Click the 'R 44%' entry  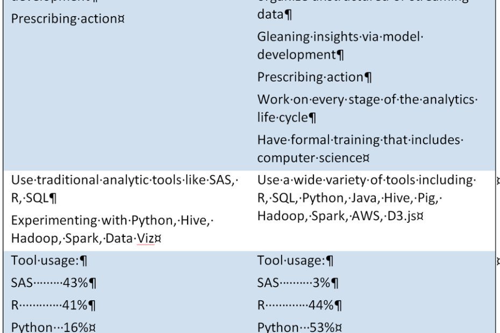[296, 305]
